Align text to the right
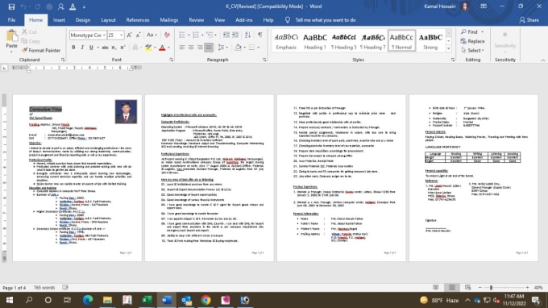The width and height of the screenshot is (548, 308). (200, 48)
